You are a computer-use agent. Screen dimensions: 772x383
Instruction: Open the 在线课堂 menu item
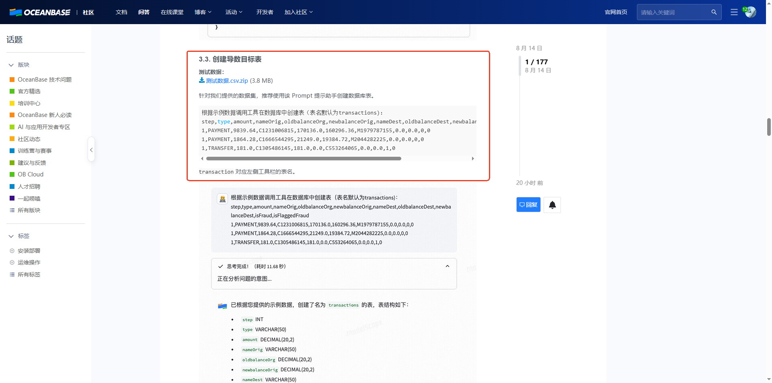[x=172, y=12]
